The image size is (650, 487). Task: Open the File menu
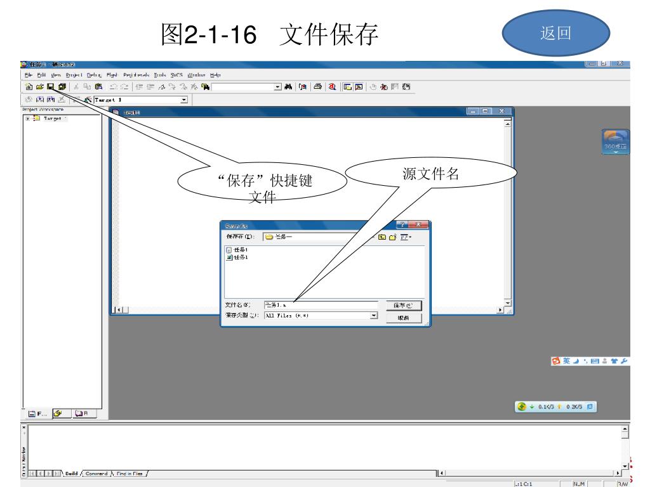[x=28, y=75]
